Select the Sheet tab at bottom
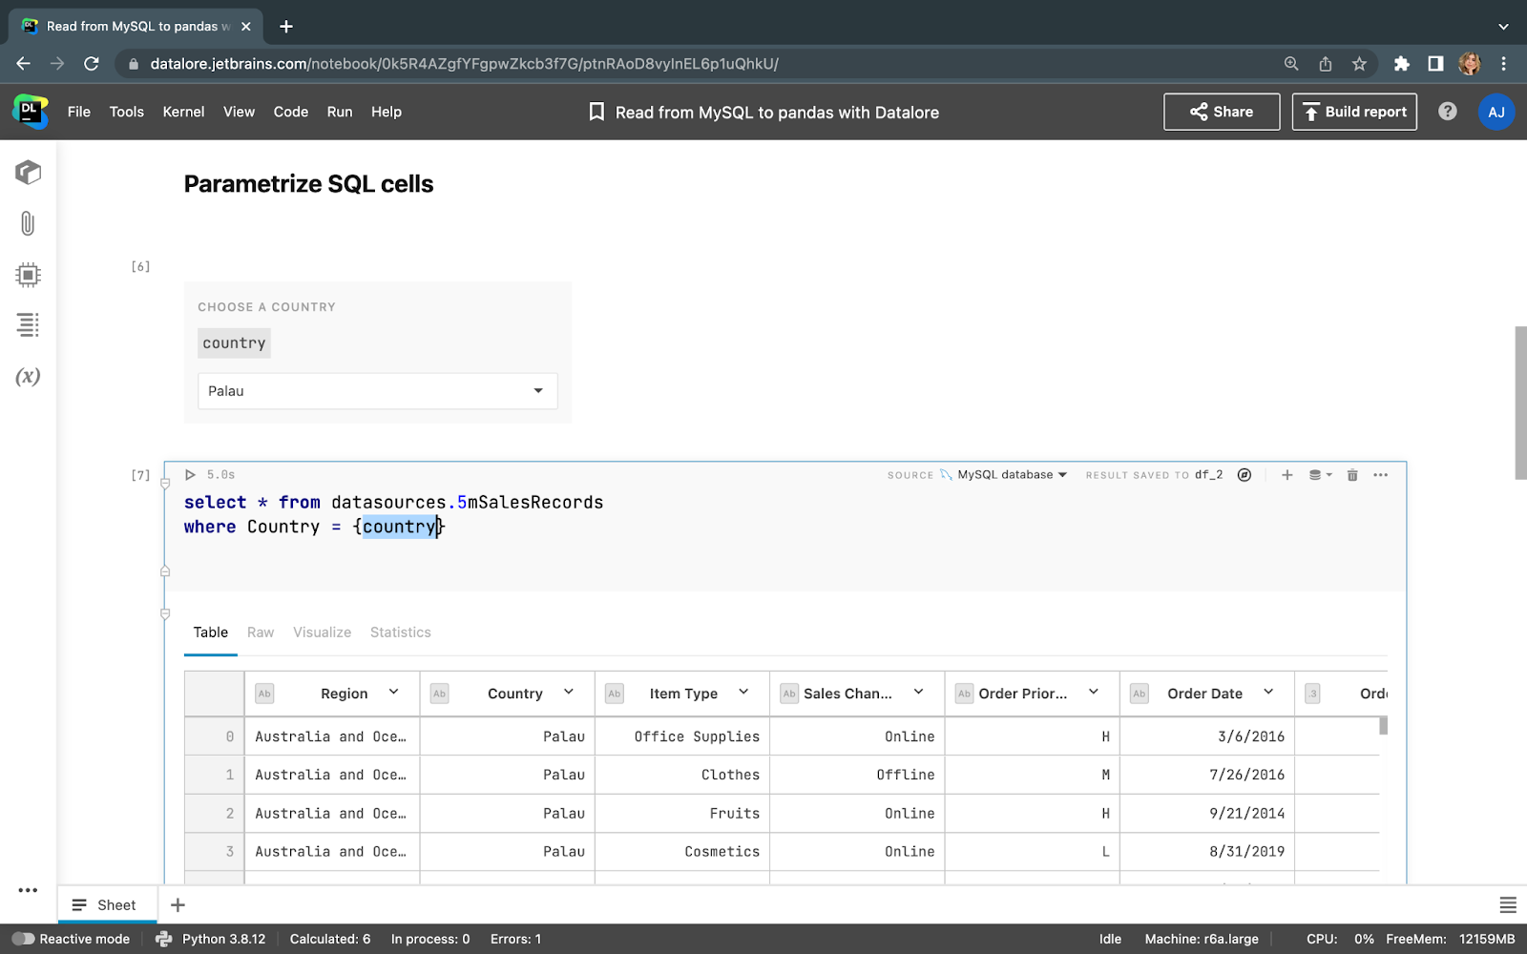The image size is (1527, 954). click(x=106, y=904)
